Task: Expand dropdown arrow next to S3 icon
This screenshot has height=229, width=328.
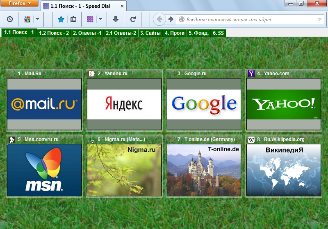Action: 37,19
